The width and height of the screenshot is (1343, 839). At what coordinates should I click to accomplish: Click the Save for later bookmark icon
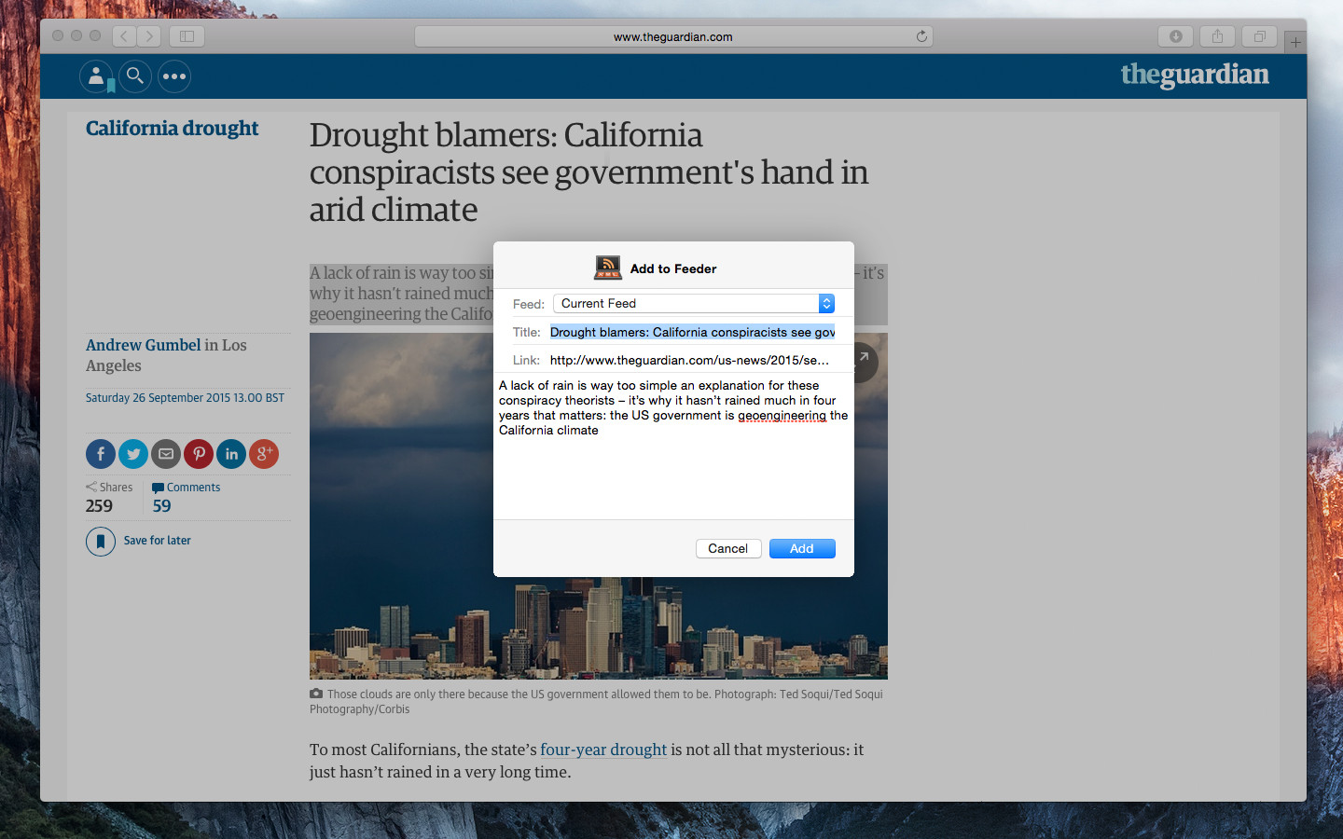pyautogui.click(x=101, y=541)
